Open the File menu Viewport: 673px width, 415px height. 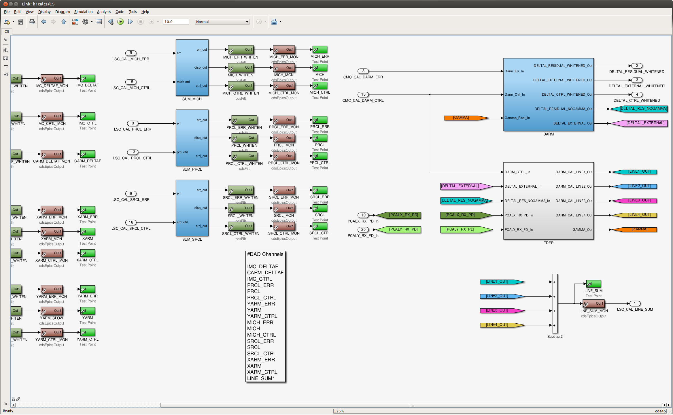tap(7, 12)
